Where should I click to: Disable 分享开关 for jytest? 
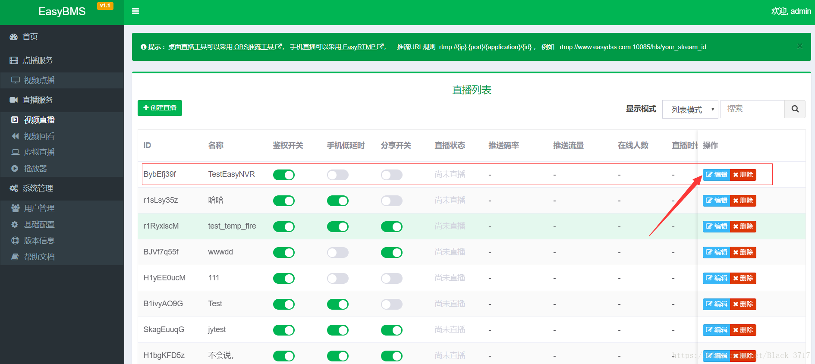point(392,330)
